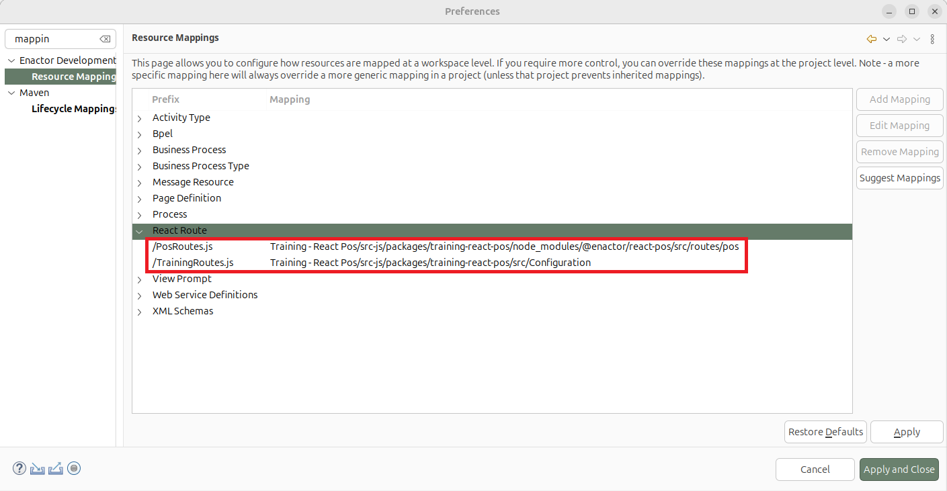Select the Business Process Type label
Screen dimensions: 947x491
[x=201, y=166]
